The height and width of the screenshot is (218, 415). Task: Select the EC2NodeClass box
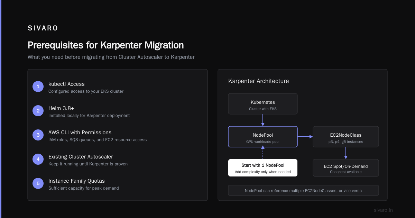346,137
